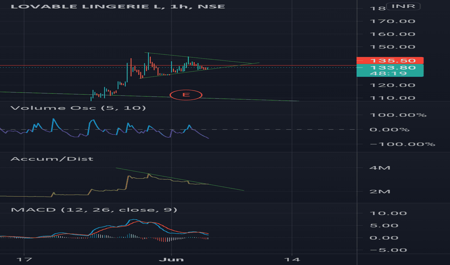This screenshot has height=265, width=450.
Task: Click the 17 date label on time axis
Action: click(x=24, y=260)
